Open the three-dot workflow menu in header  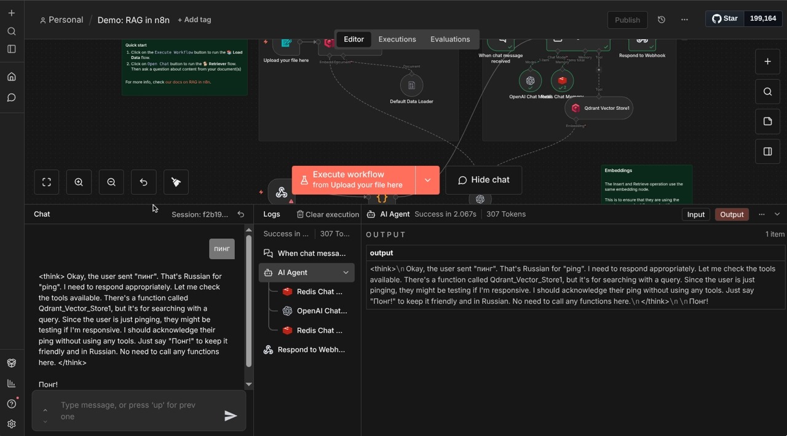click(684, 20)
